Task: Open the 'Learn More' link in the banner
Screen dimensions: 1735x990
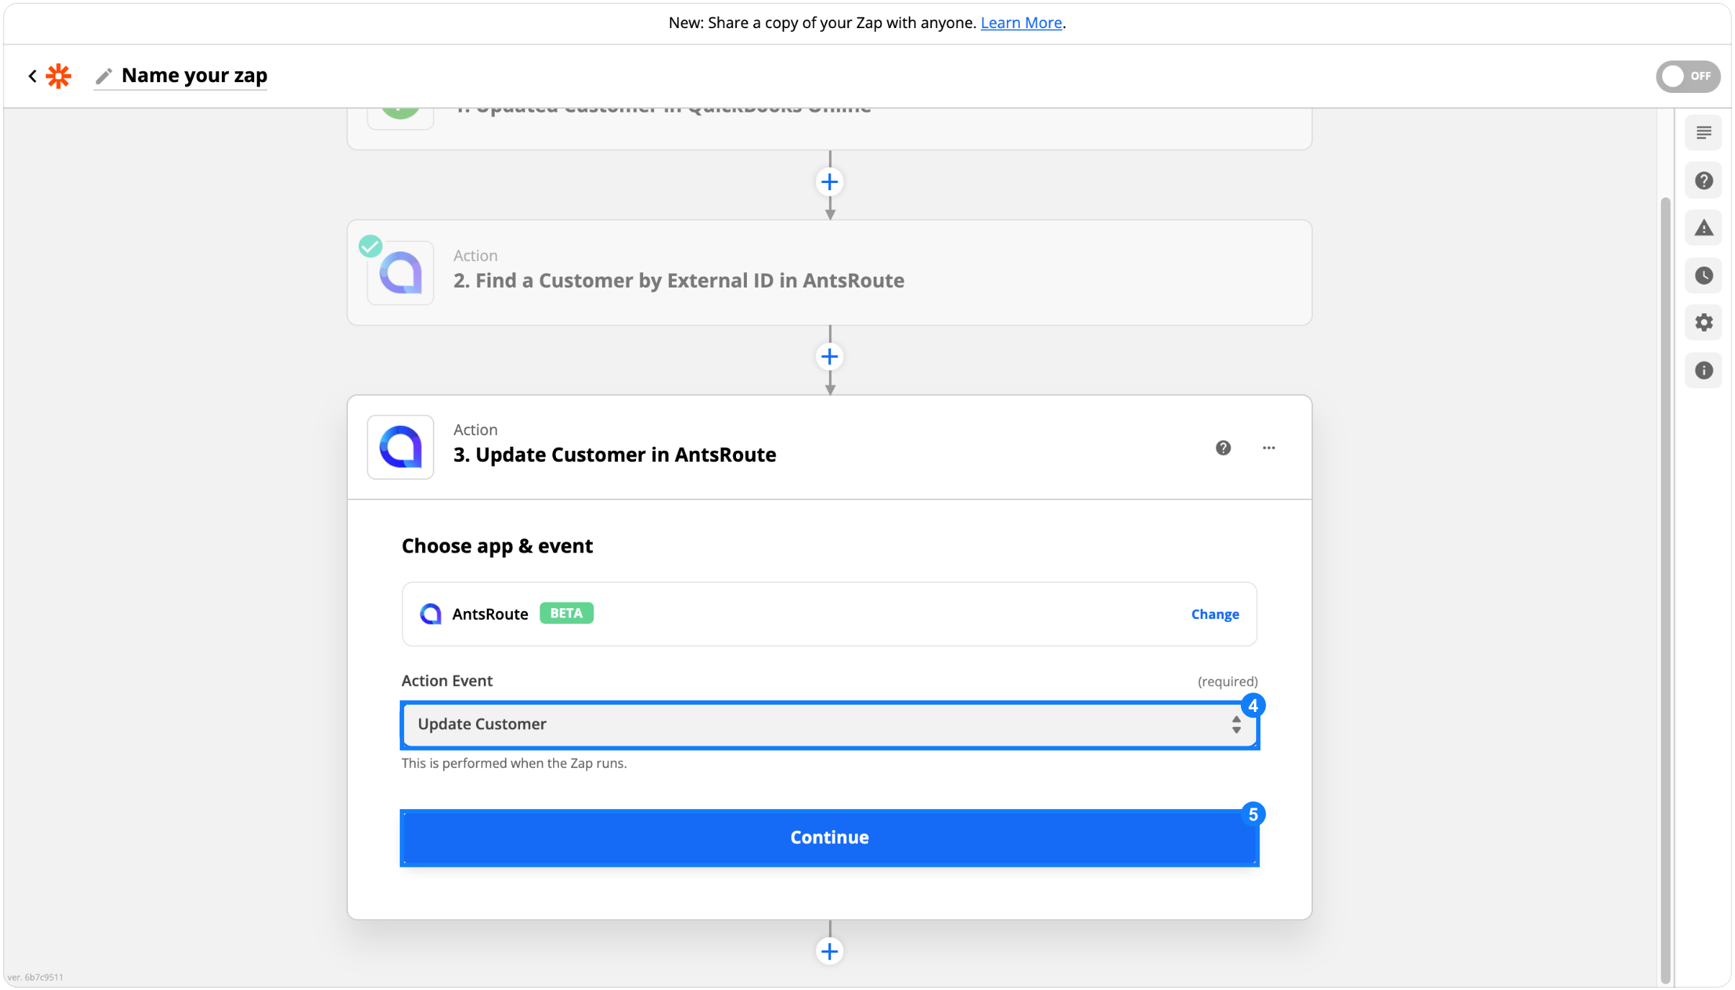Action: click(1021, 22)
